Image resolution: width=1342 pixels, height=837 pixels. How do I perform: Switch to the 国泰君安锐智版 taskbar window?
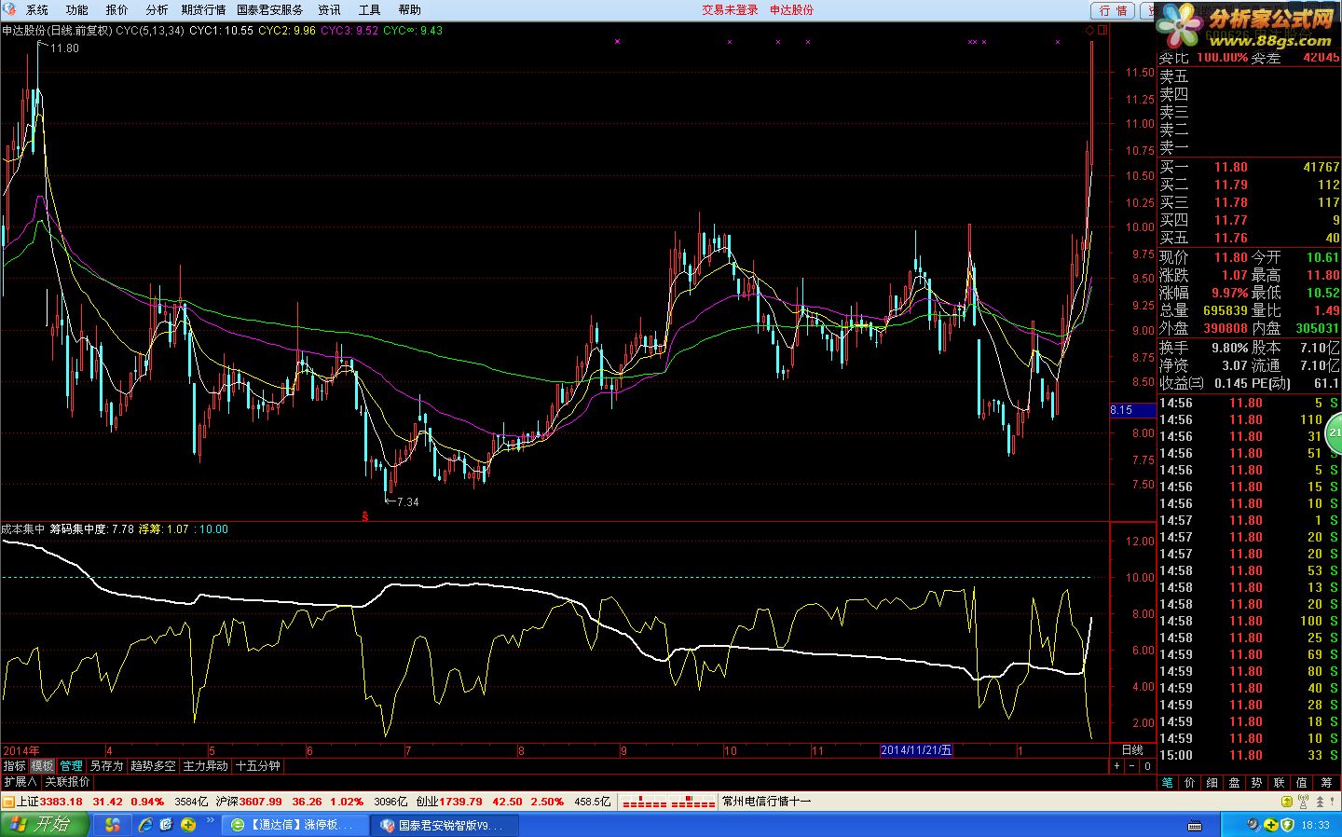point(445,825)
